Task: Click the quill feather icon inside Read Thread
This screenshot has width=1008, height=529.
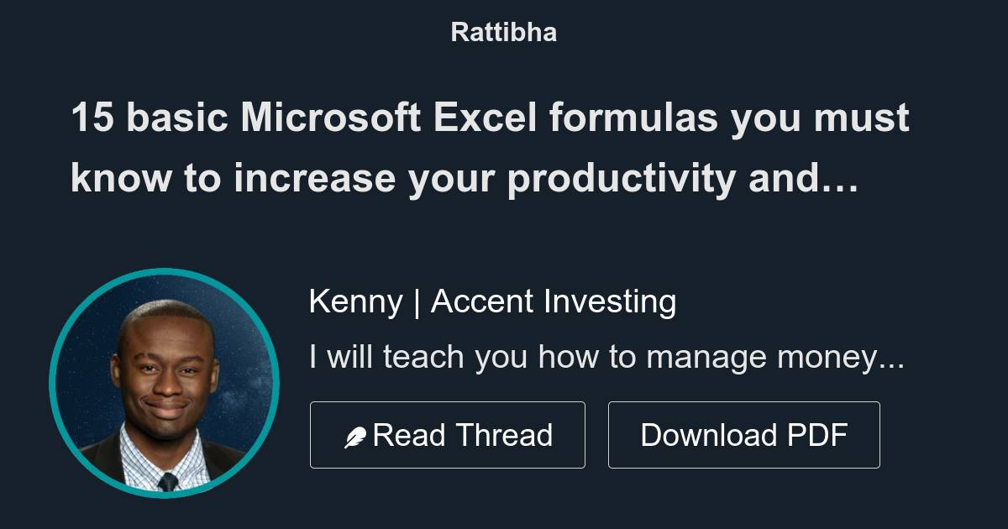Action: [x=356, y=434]
